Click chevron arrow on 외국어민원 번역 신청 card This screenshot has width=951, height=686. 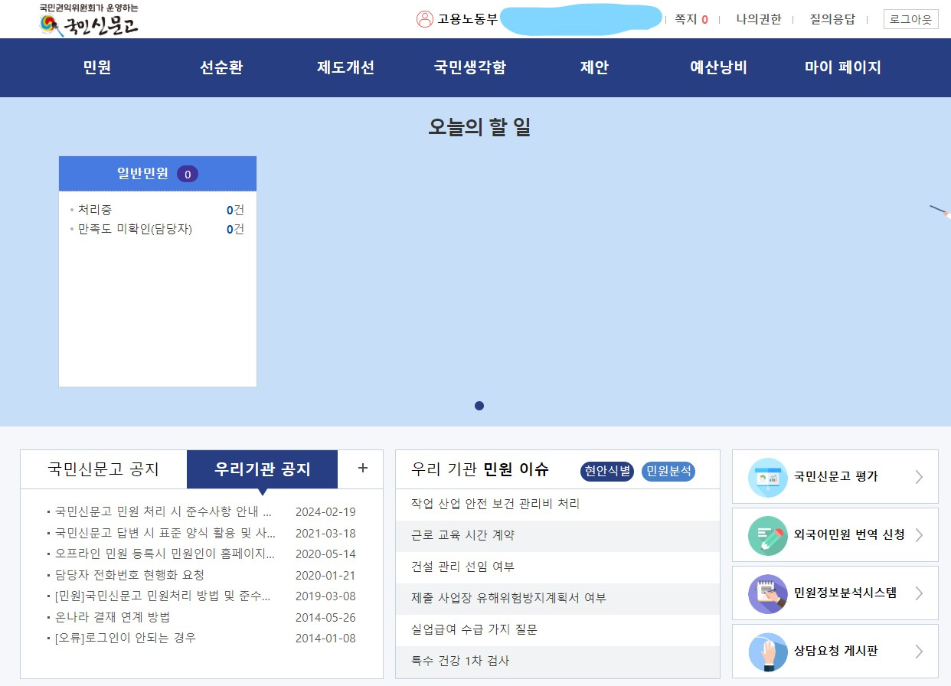(x=919, y=535)
